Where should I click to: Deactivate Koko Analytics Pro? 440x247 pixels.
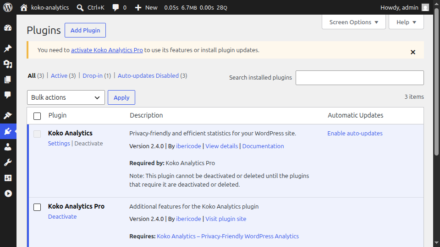pos(62,216)
